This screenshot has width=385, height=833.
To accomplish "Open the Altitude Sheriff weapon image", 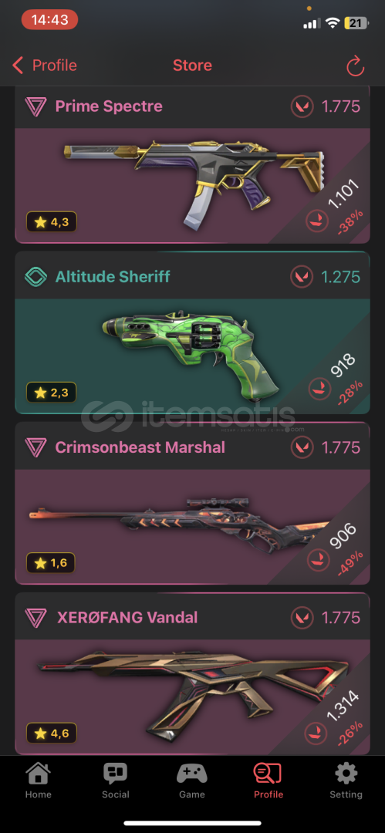I will click(x=189, y=354).
